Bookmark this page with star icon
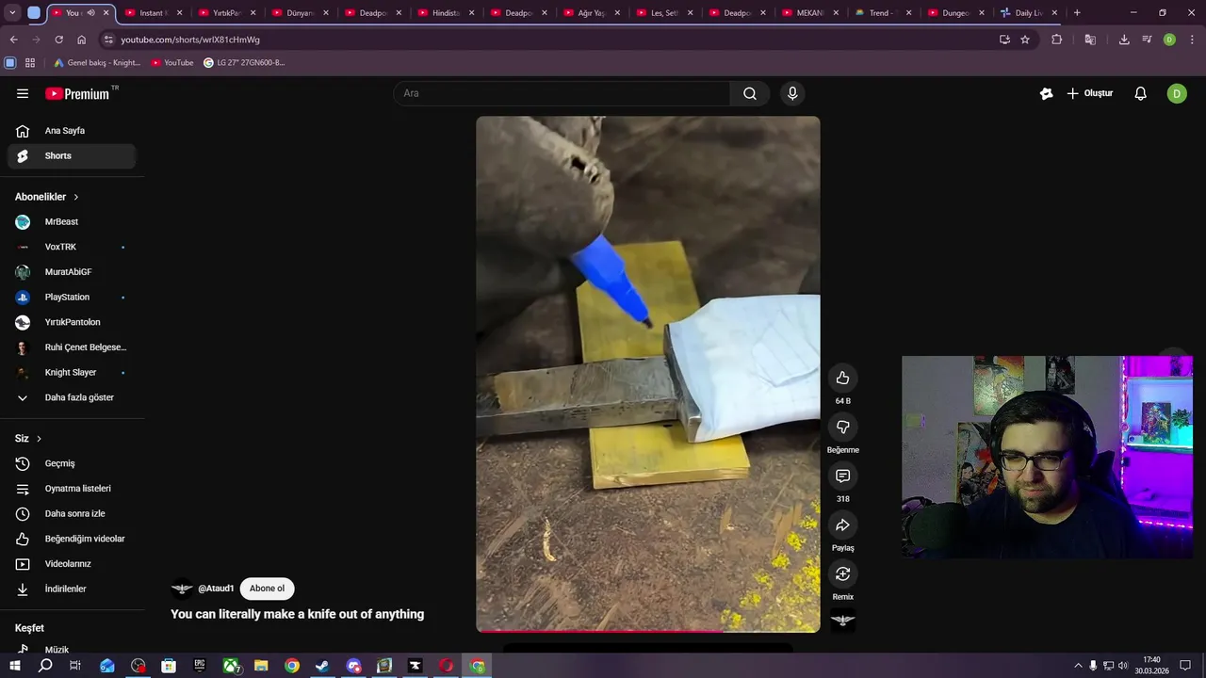This screenshot has width=1206, height=678. pyautogui.click(x=1025, y=40)
